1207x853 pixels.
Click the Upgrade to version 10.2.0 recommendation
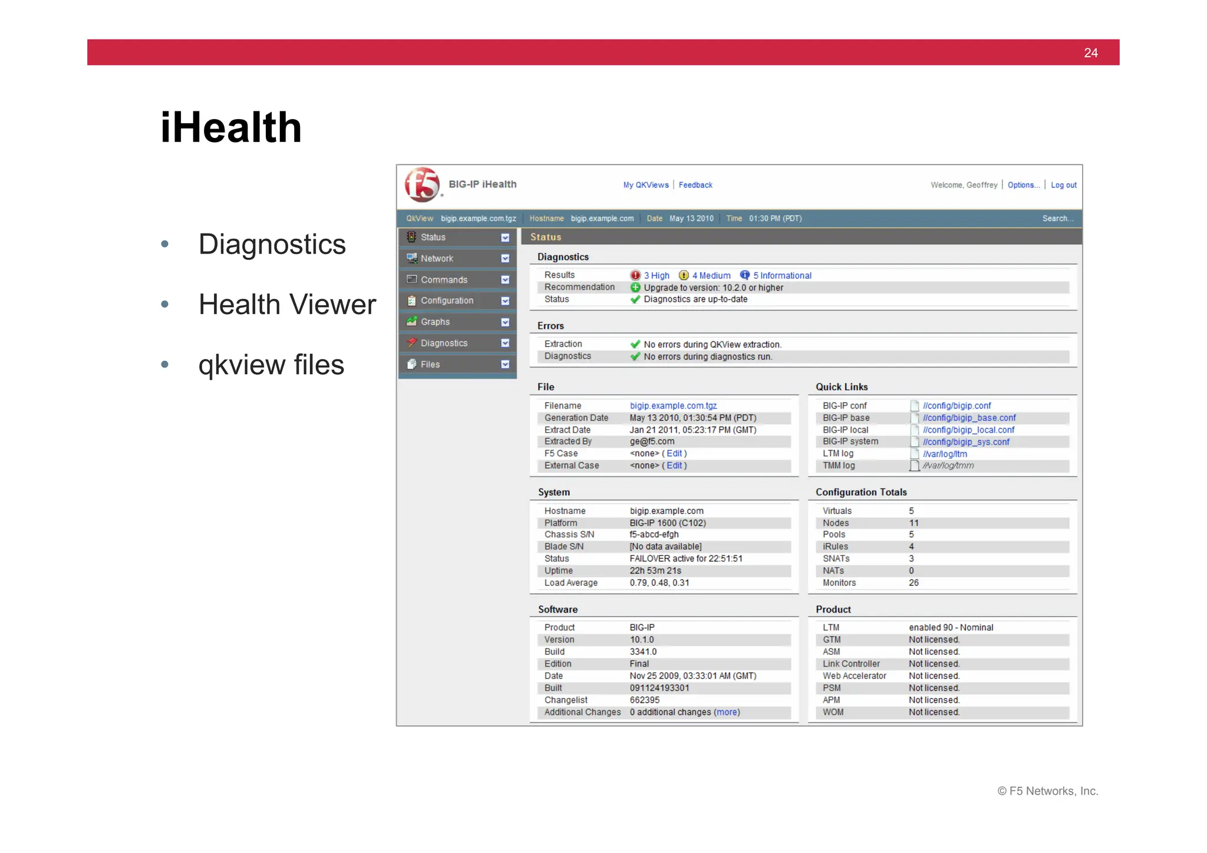tap(713, 288)
